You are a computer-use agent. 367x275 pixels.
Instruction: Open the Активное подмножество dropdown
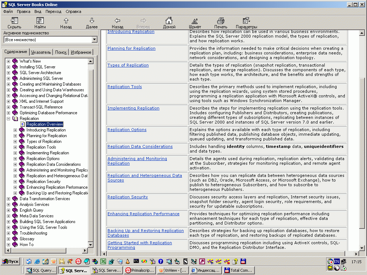pos(95,39)
